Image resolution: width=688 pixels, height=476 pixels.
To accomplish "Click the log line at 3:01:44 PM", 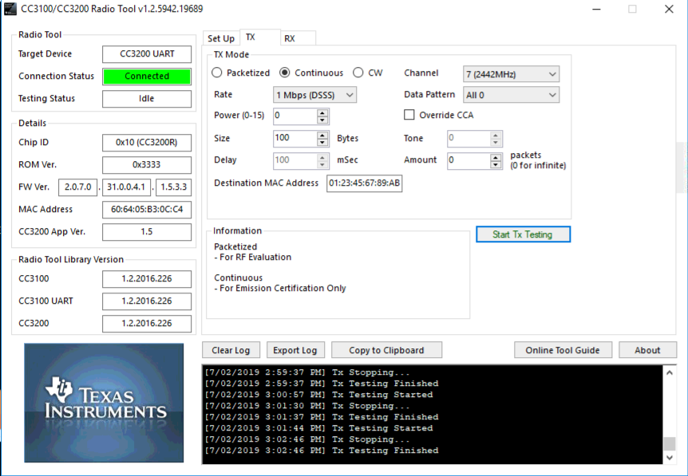I will [319, 428].
